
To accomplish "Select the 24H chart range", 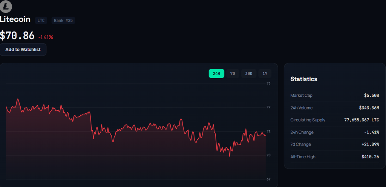I will [216, 73].
